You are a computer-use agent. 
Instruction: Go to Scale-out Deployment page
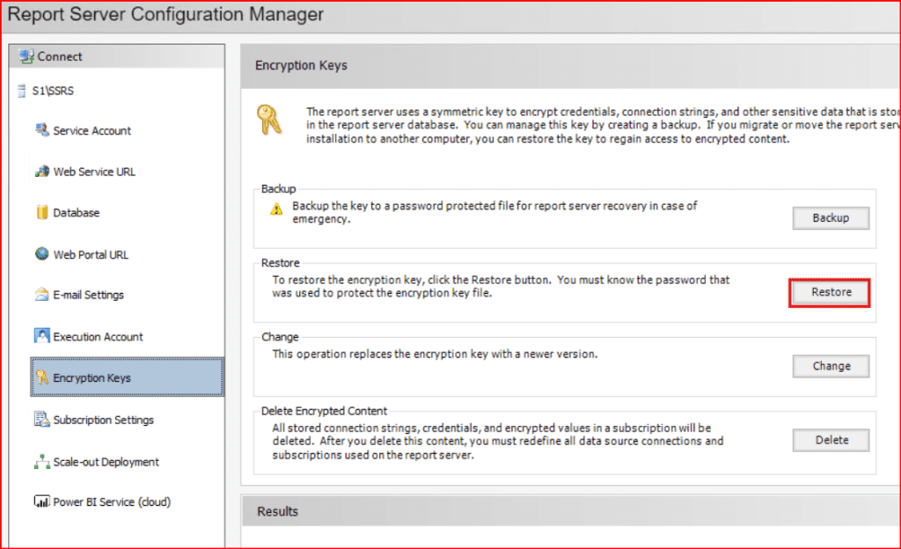pos(106,462)
